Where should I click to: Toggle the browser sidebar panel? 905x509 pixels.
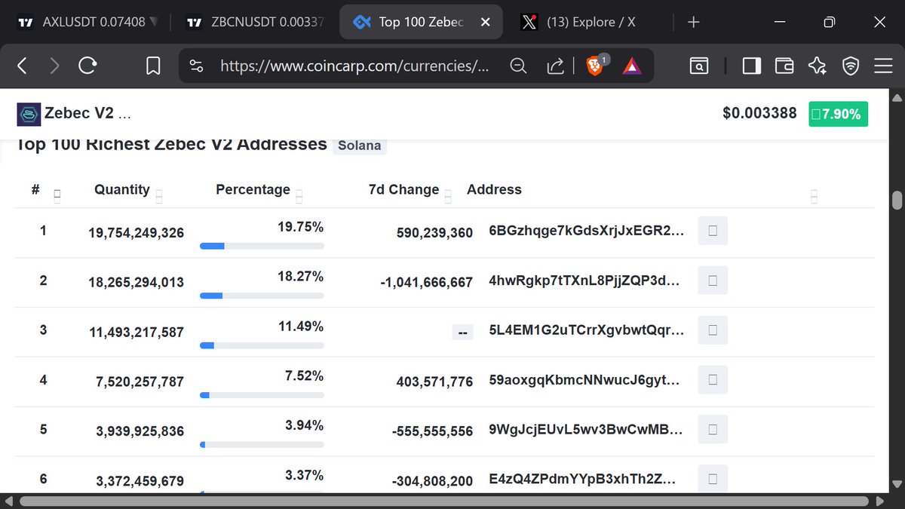[751, 66]
